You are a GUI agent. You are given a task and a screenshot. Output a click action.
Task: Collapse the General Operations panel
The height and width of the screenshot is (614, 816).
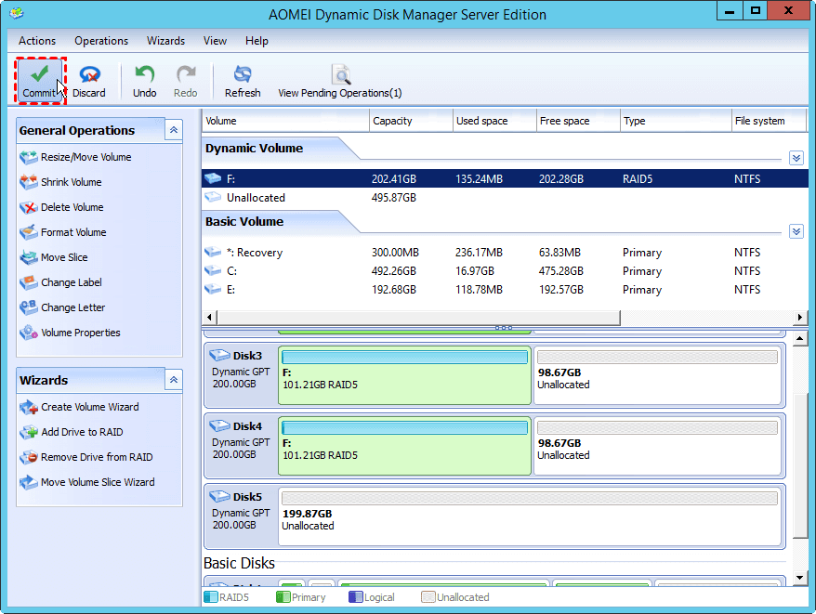pyautogui.click(x=174, y=130)
